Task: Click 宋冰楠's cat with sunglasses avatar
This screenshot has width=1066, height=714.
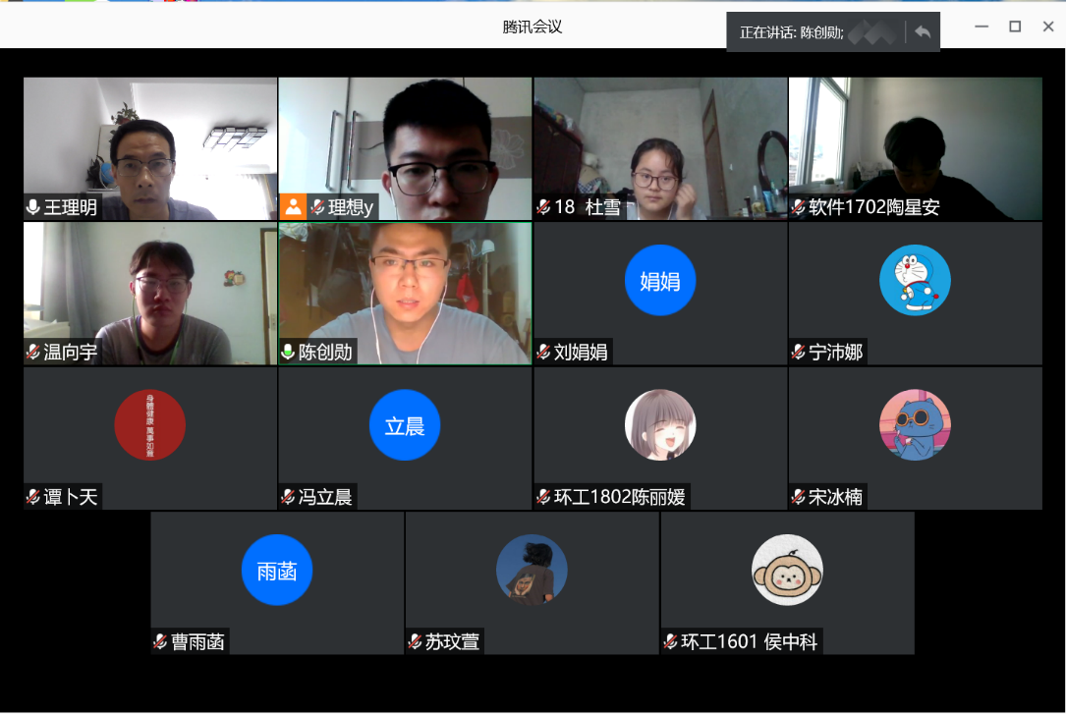Action: (x=915, y=425)
